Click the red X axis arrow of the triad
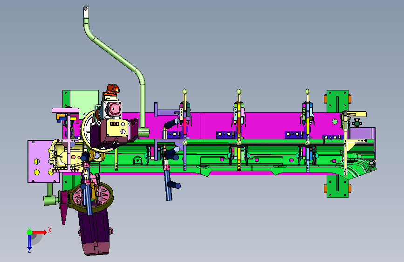This screenshot has width=404, height=262. pos(39,232)
